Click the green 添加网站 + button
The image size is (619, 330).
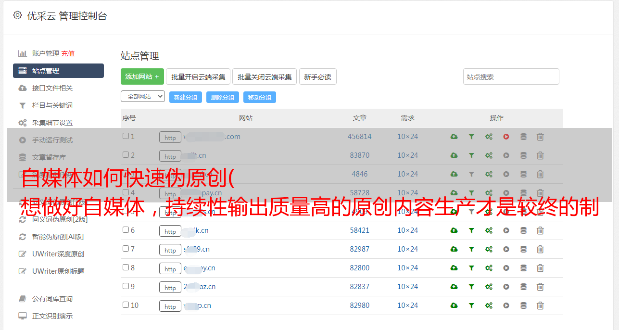click(142, 76)
